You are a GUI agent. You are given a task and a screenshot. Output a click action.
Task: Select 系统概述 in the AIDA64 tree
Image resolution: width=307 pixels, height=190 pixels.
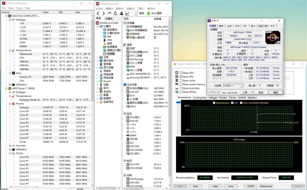112,30
